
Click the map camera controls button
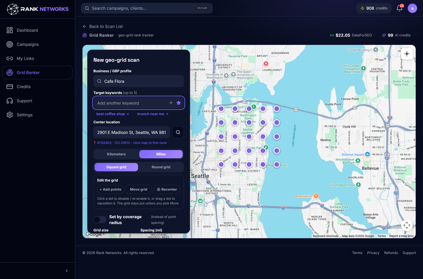pos(407,225)
